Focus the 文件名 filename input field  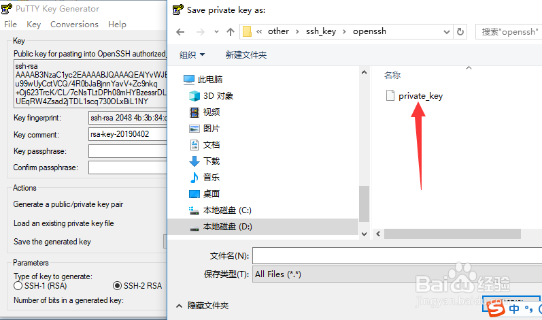[x=397, y=256]
